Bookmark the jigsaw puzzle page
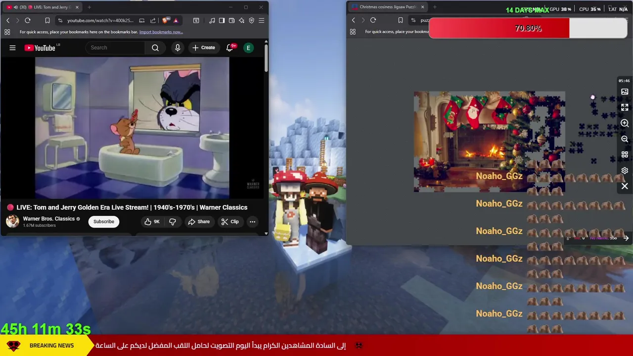633x356 pixels. [401, 20]
